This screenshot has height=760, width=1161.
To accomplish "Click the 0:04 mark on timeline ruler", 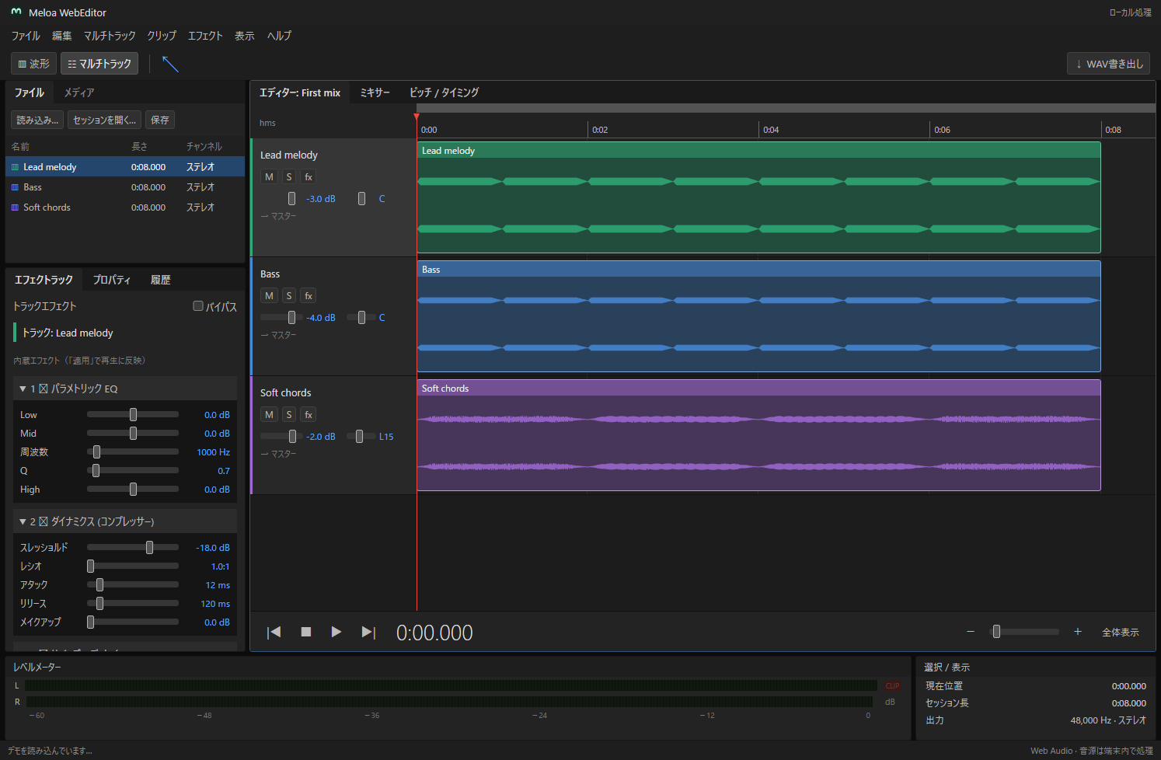I will coord(771,130).
